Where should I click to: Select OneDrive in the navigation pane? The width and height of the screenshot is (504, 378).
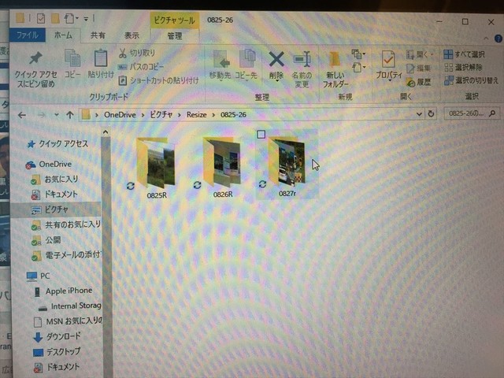(x=49, y=165)
